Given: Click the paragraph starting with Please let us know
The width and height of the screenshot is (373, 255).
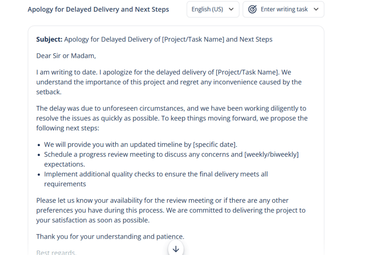Looking at the screenshot, I should pyautogui.click(x=171, y=210).
